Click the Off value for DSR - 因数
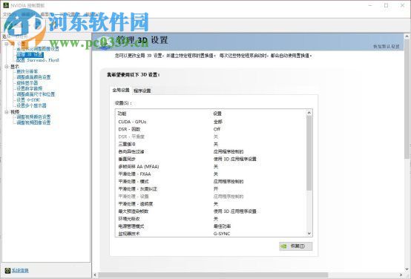This screenshot has height=279, width=411. click(x=217, y=129)
